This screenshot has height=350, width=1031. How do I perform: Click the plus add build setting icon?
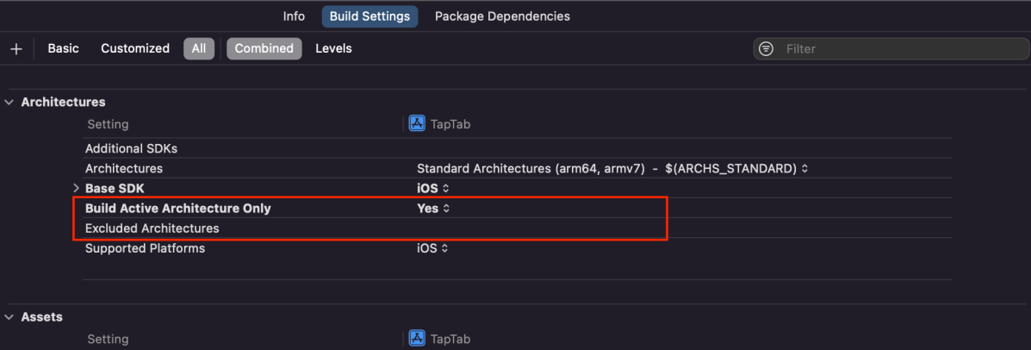click(16, 49)
